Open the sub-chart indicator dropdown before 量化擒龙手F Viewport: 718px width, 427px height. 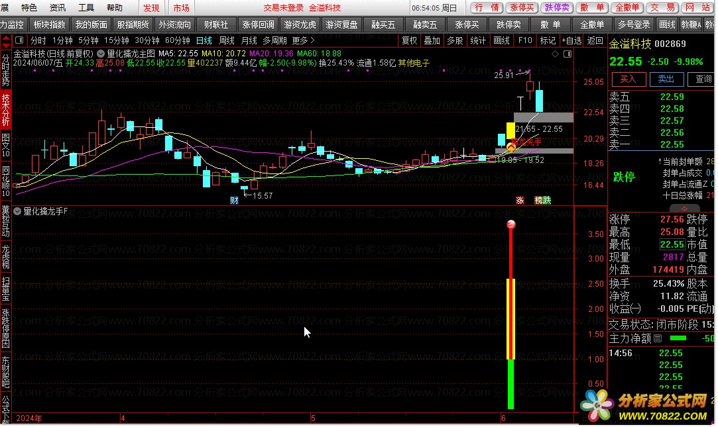pos(17,211)
